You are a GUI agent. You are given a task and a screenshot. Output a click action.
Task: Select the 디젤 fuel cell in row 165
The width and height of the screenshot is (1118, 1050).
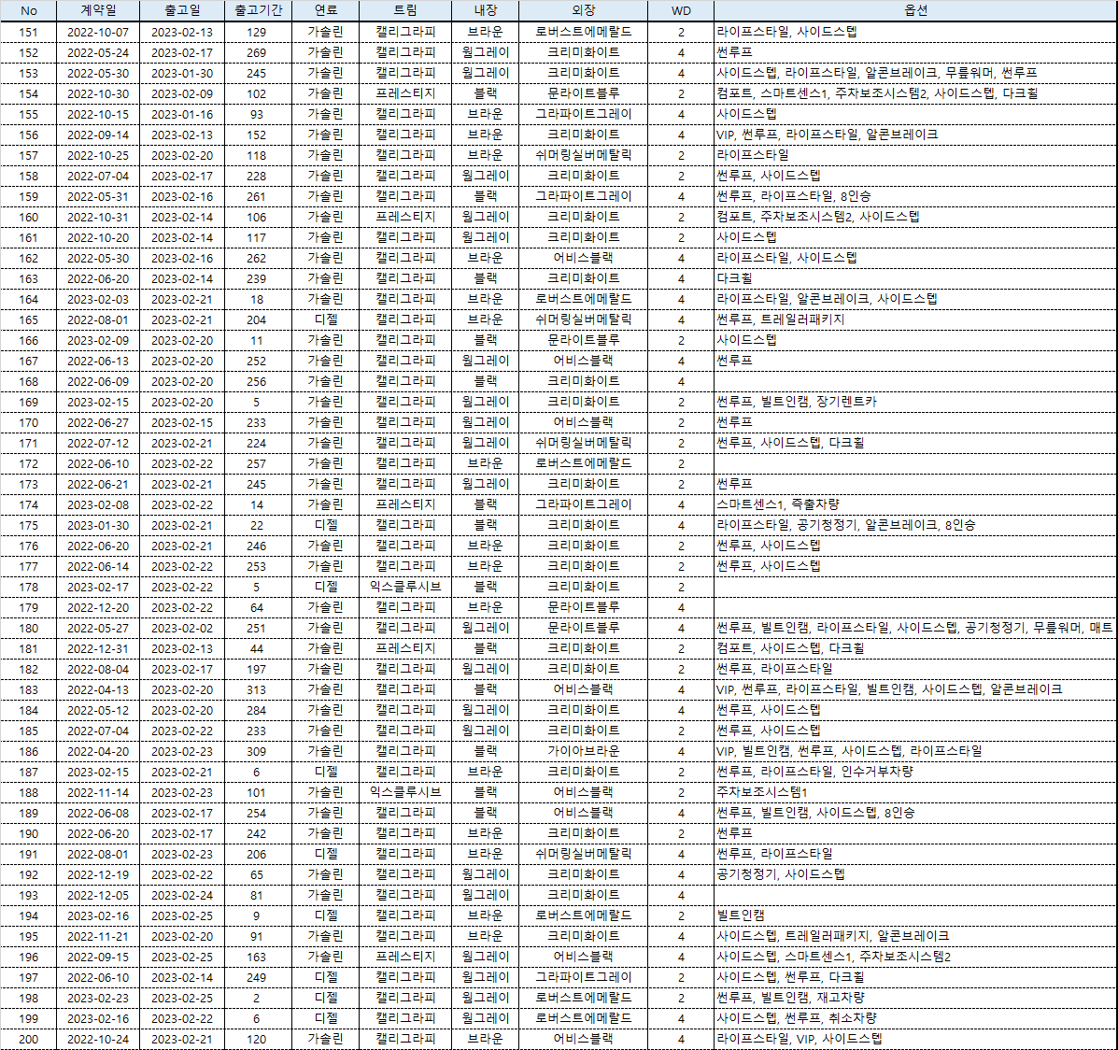(x=325, y=319)
